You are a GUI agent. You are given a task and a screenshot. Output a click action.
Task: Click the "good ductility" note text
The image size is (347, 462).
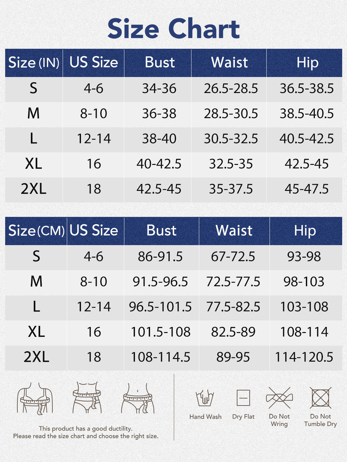[x=86, y=429]
